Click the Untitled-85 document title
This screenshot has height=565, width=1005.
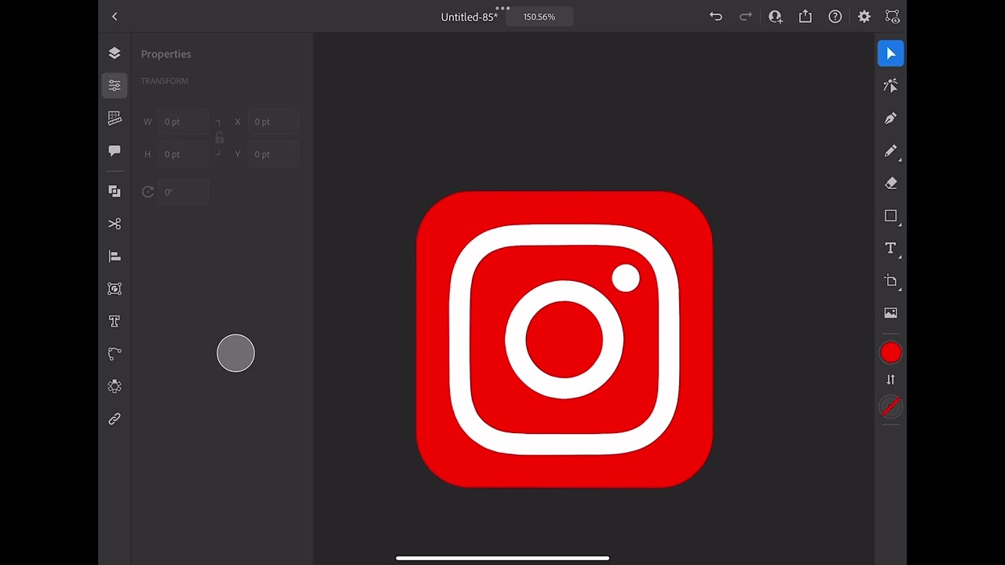(470, 17)
